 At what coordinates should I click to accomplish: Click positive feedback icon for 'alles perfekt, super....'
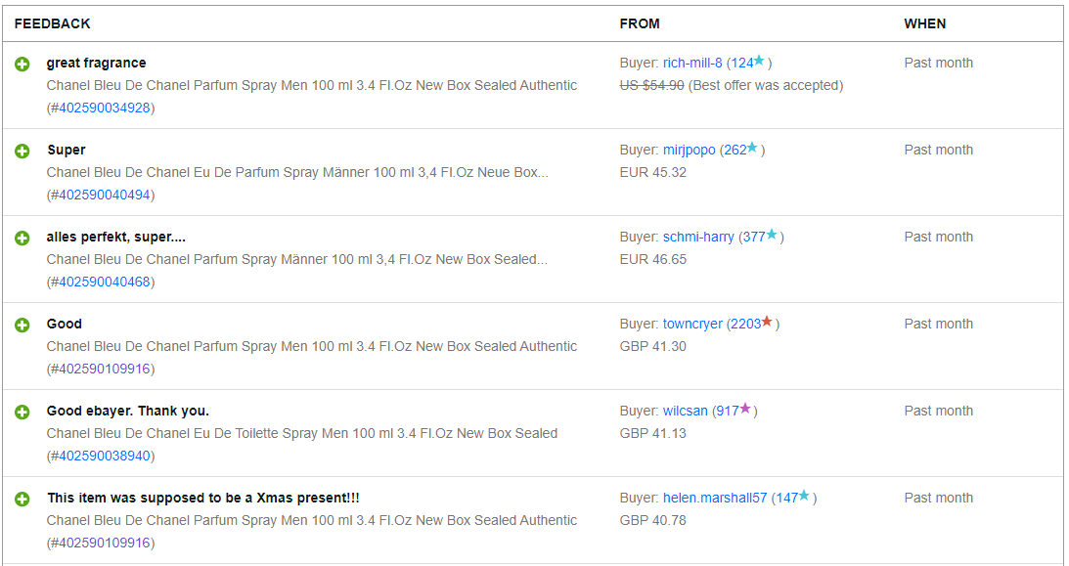pos(22,239)
